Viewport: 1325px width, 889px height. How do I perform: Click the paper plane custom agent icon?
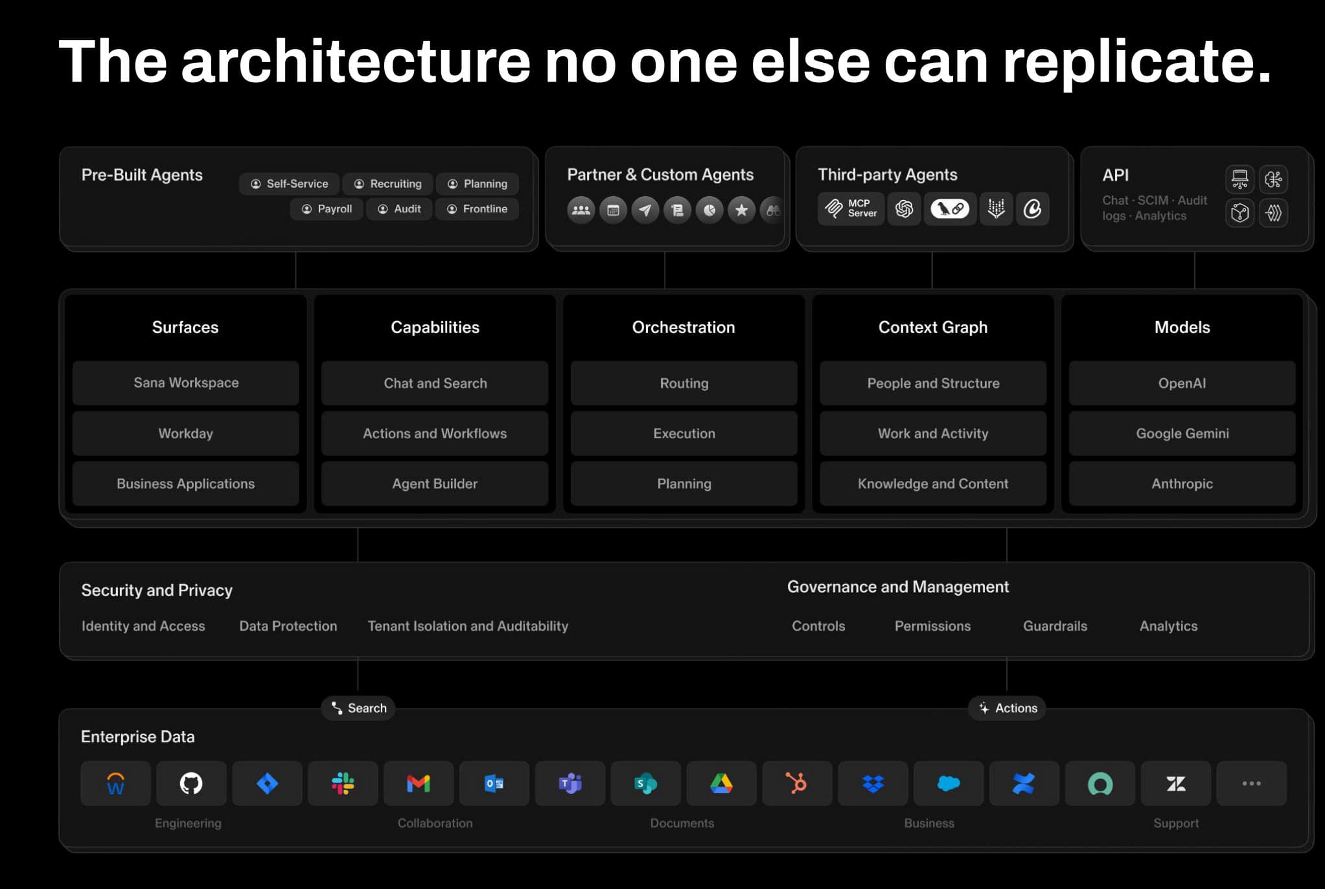645,210
